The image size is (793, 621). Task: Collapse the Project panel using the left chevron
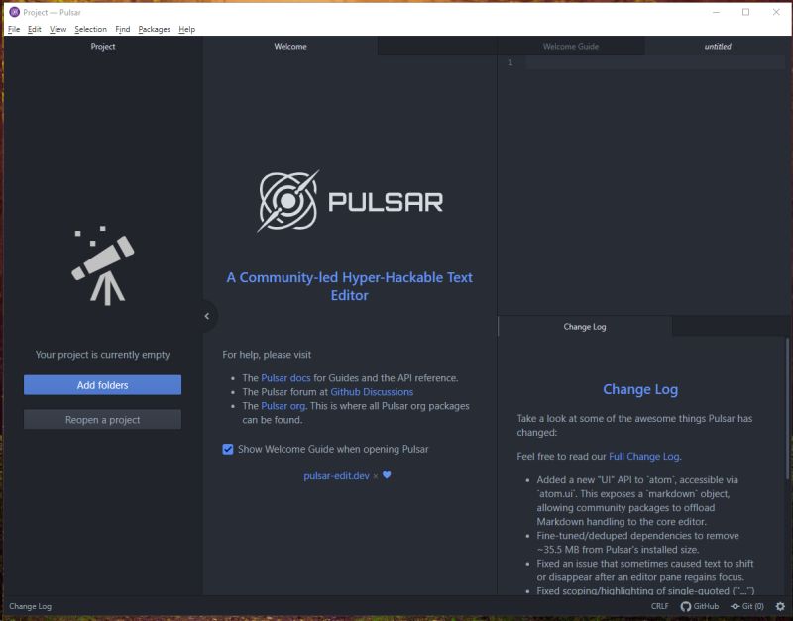206,315
